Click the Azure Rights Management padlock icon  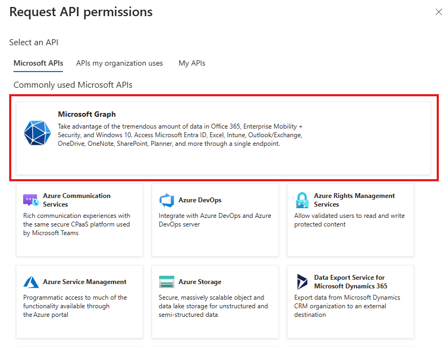point(302,200)
